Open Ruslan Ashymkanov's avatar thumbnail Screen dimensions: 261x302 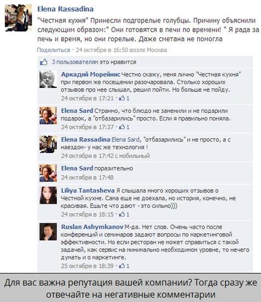tap(48, 232)
